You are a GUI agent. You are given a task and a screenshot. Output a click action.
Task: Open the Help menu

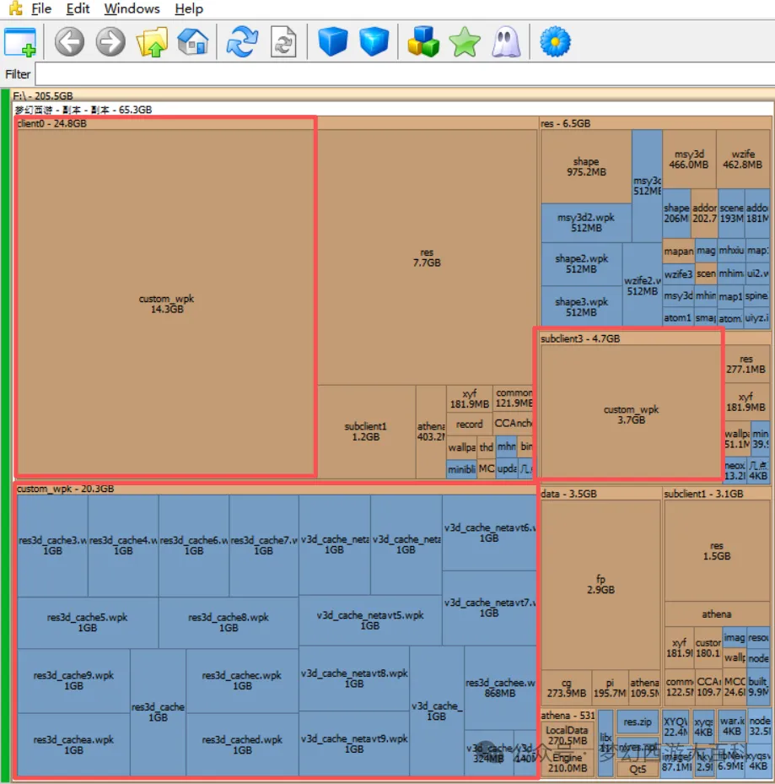(189, 8)
